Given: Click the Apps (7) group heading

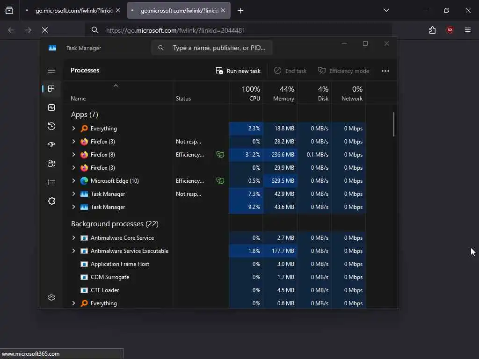Looking at the screenshot, I should tap(84, 115).
